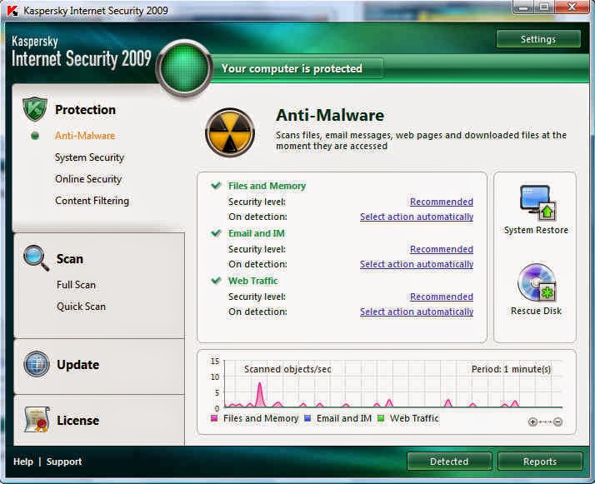This screenshot has width=595, height=484.
Task: Click the Scan magnifying glass icon
Action: 36,257
